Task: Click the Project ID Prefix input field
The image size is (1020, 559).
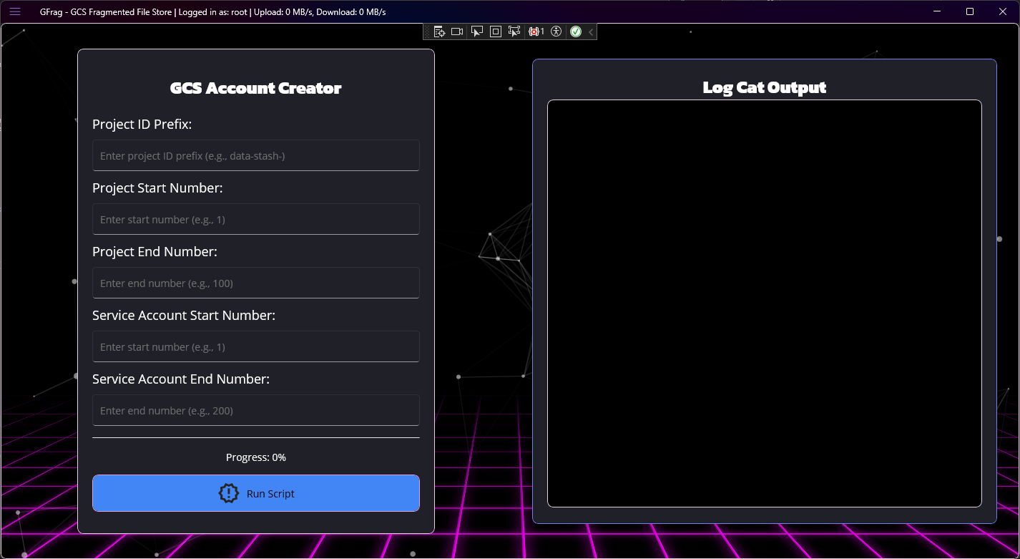Action: tap(256, 155)
